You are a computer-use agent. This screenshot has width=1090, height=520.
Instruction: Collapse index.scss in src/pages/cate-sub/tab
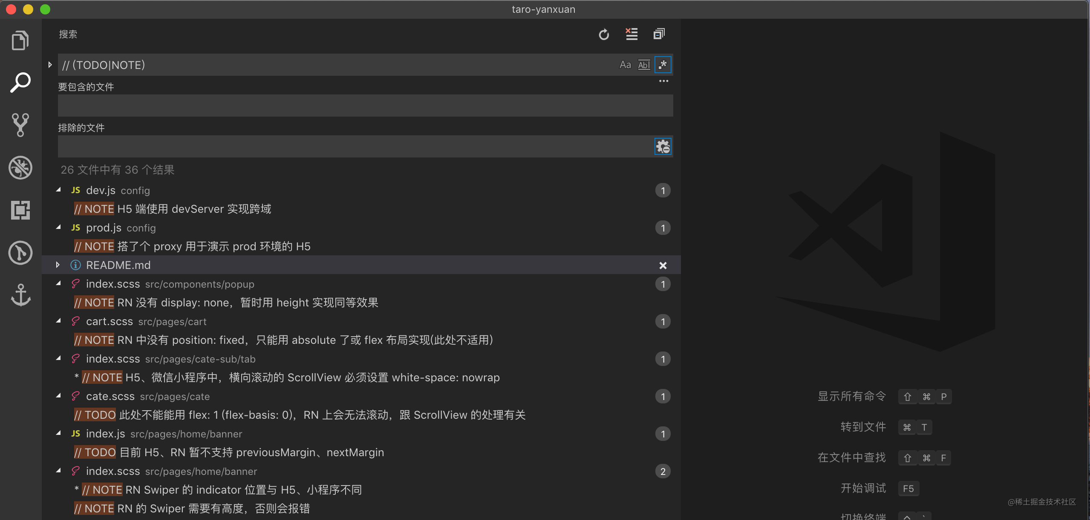59,358
